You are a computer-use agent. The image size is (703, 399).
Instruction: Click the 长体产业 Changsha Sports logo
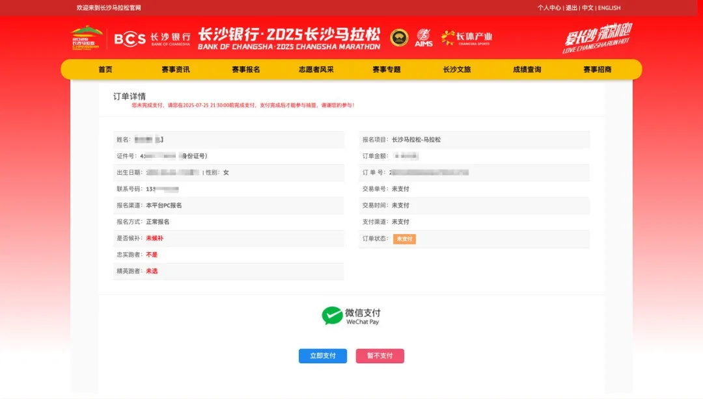click(x=467, y=38)
